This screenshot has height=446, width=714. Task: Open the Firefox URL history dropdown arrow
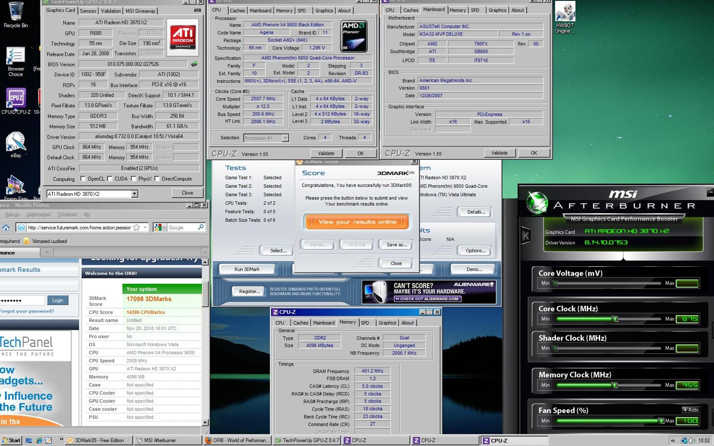pos(145,227)
